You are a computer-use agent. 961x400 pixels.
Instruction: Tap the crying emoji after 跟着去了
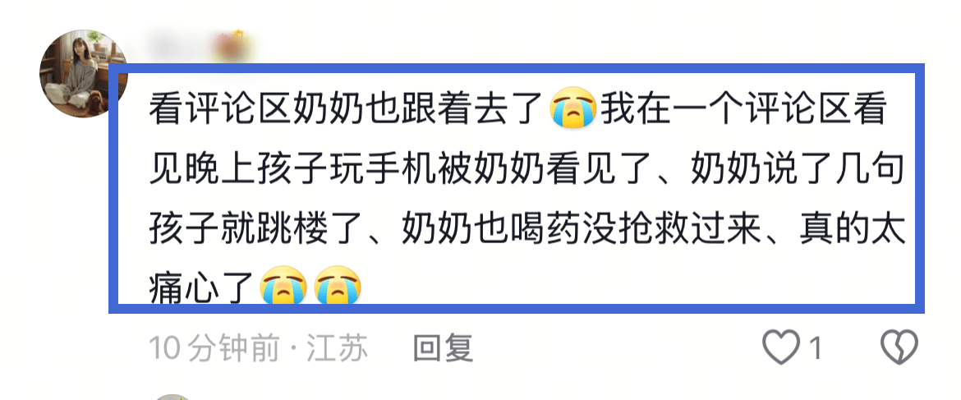tap(573, 108)
